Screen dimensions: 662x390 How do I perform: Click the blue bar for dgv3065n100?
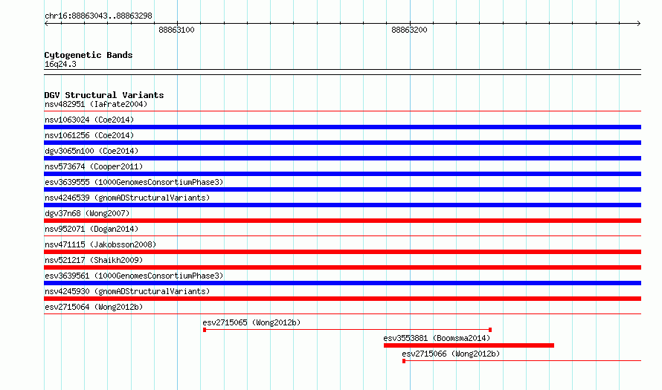(342, 158)
